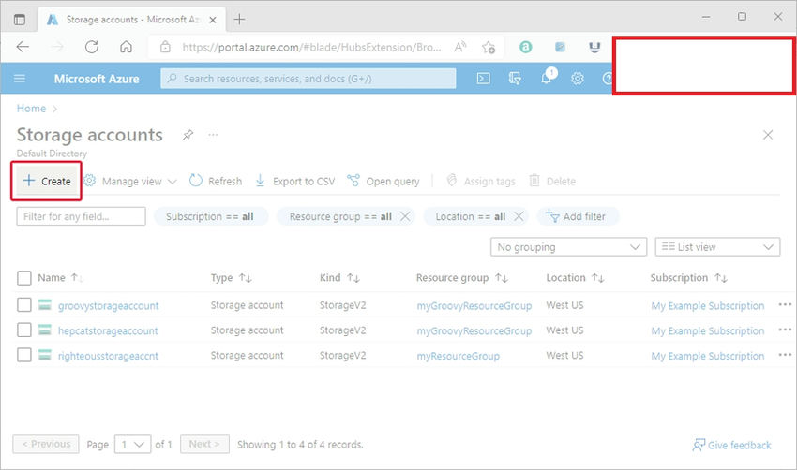Click the Create button

point(47,182)
